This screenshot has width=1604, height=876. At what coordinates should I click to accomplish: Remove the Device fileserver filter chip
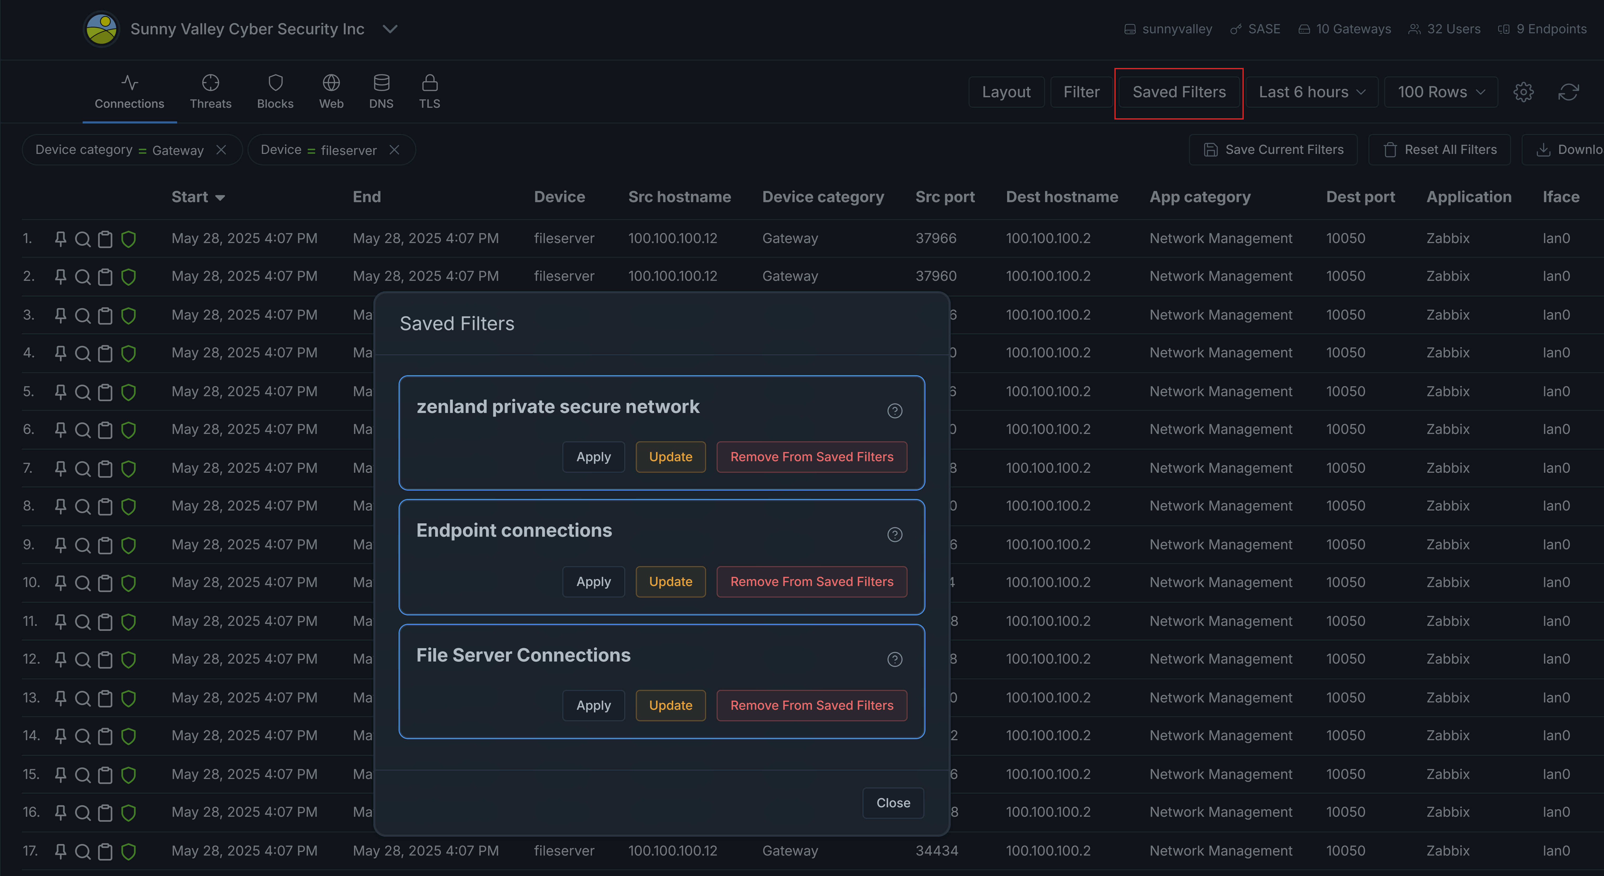tap(394, 150)
